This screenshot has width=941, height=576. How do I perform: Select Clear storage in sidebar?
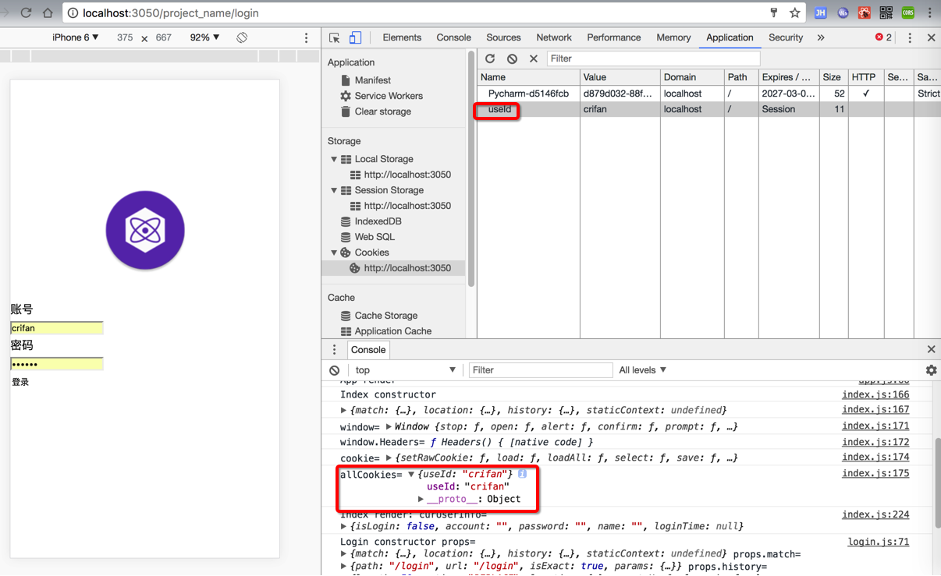coord(382,111)
